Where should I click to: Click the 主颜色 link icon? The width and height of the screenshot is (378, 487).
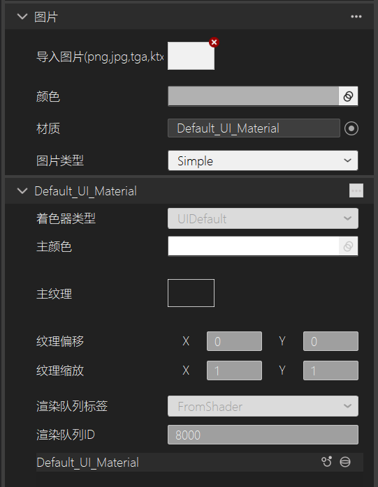348,246
